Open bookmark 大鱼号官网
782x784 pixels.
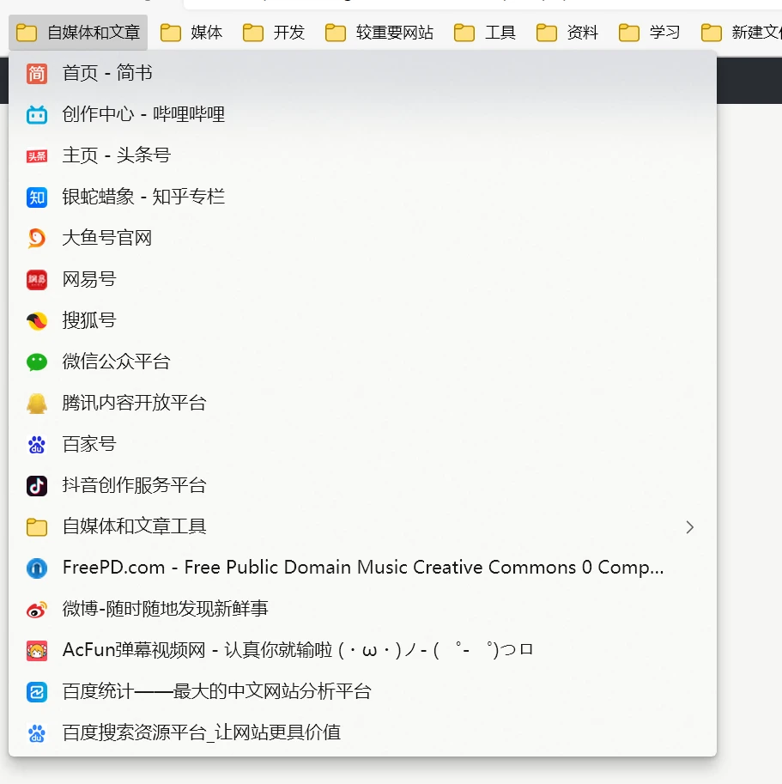[362, 238]
